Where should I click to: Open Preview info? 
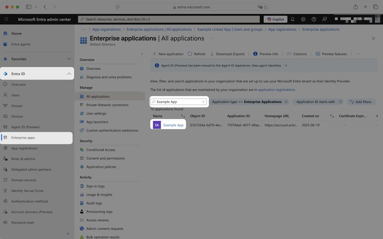[x=266, y=54]
